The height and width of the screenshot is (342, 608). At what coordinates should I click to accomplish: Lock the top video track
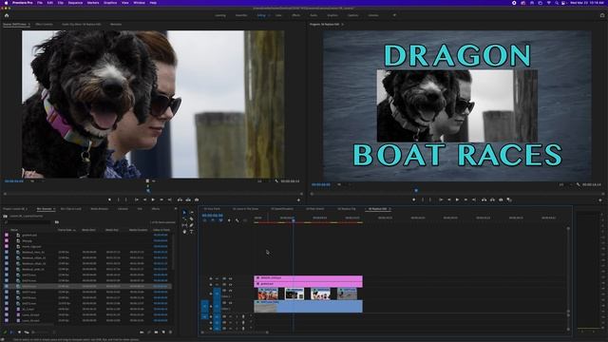pos(211,278)
